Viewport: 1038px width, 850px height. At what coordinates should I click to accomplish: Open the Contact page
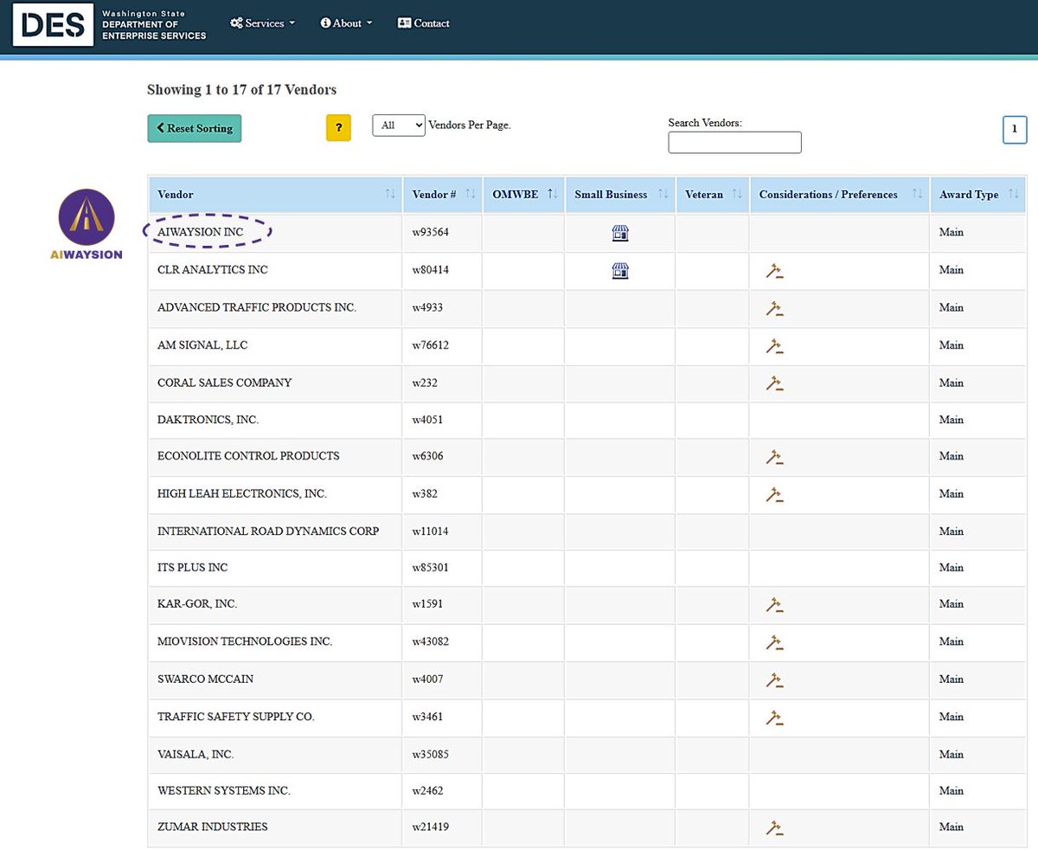coord(423,23)
